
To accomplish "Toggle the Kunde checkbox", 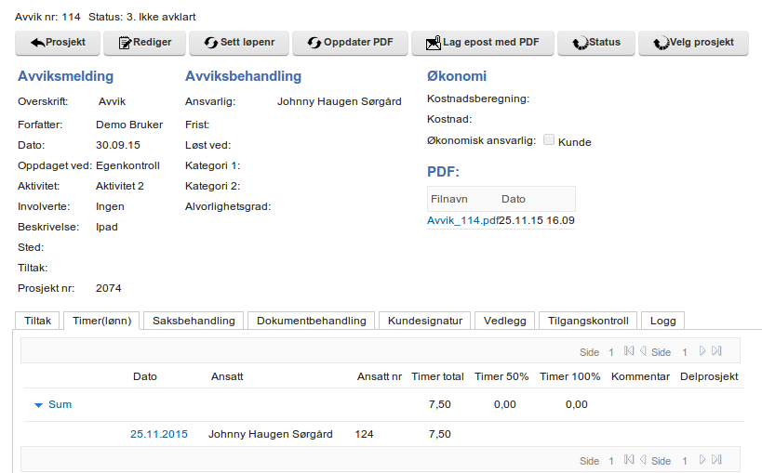I will 549,140.
